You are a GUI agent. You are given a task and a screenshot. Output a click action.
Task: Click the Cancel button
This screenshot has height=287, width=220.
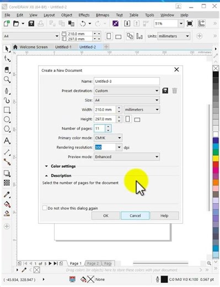135,216
